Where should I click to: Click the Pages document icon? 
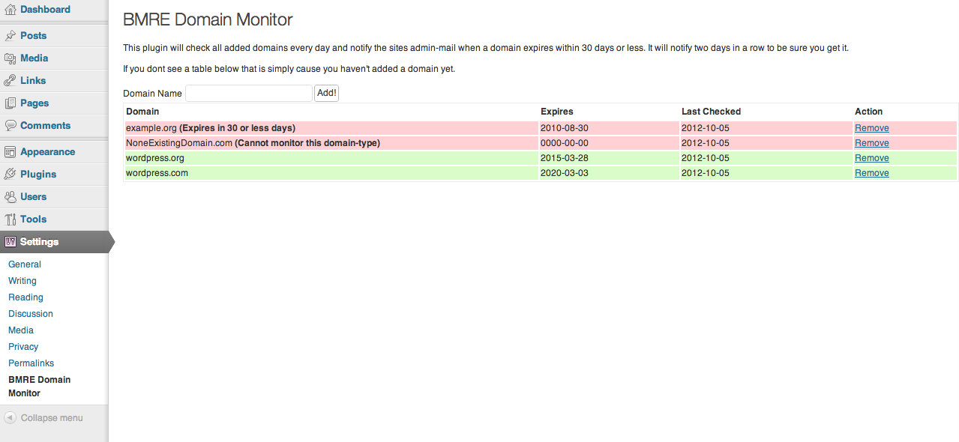pos(10,103)
